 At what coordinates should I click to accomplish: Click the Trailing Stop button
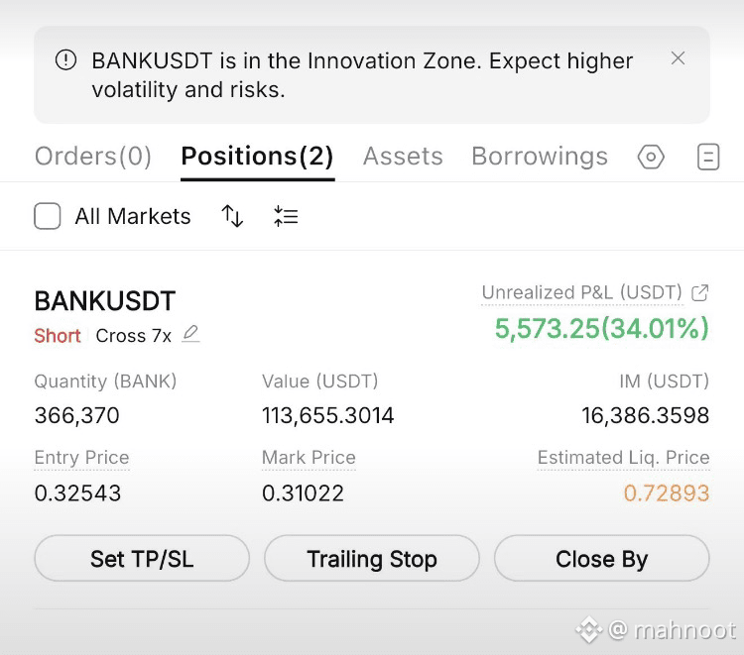click(372, 558)
